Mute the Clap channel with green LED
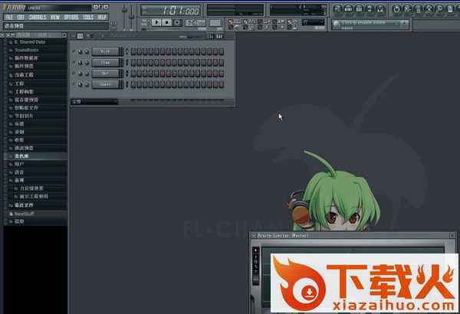The width and height of the screenshot is (460, 314). 74,63
